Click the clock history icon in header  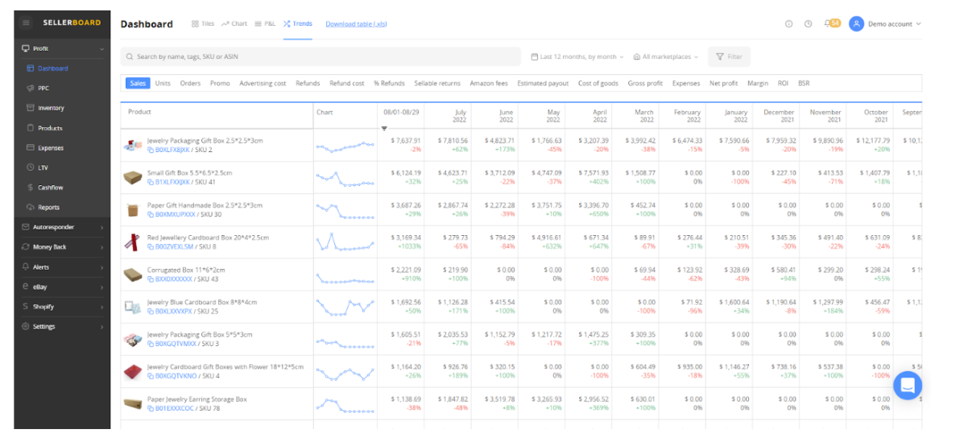[x=808, y=24]
